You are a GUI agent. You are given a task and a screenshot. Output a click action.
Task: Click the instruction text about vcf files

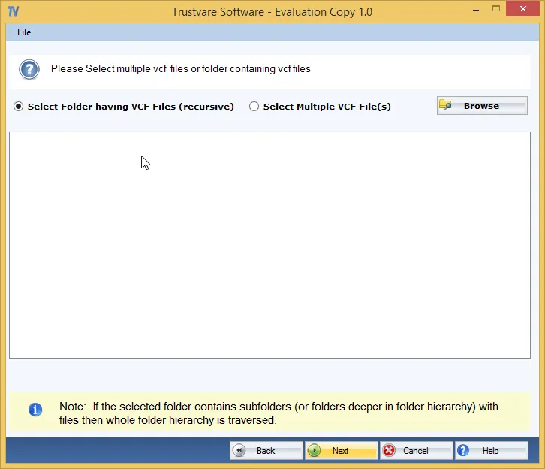click(181, 69)
